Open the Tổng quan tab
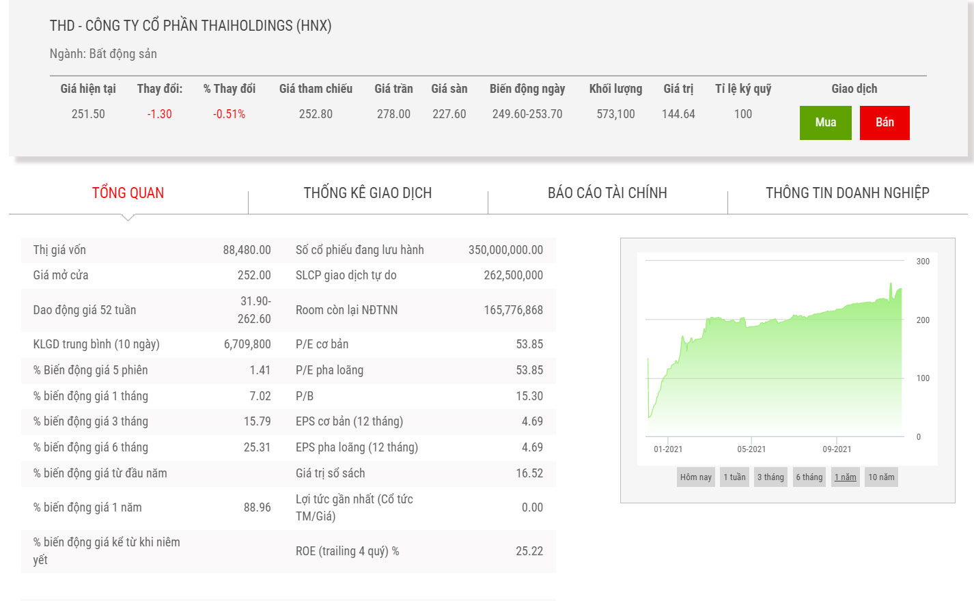Viewport: 974px width, 601px height. [128, 193]
